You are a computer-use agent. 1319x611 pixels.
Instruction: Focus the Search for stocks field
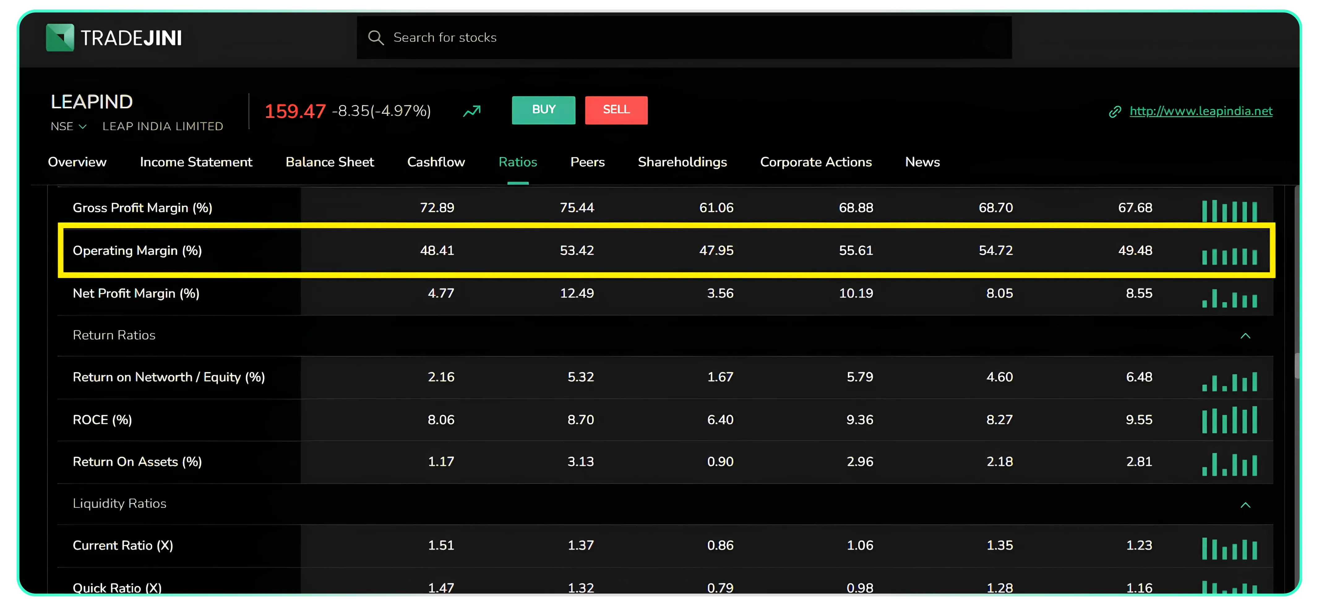click(684, 37)
